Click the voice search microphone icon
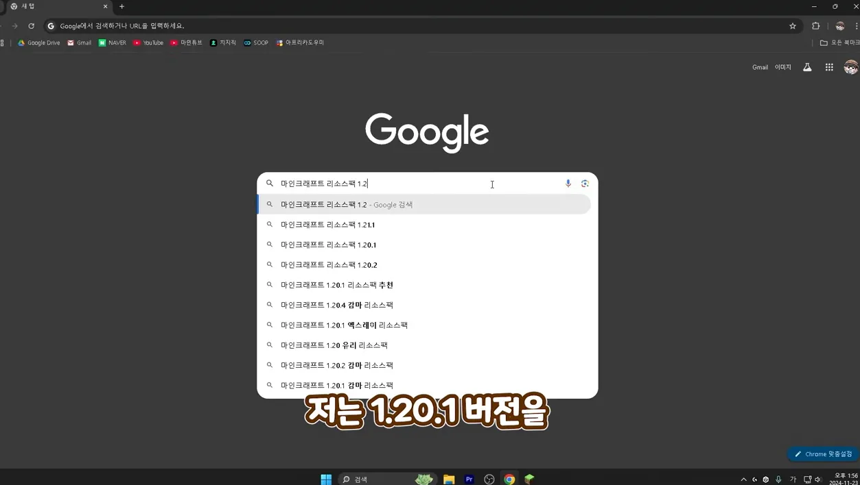The height and width of the screenshot is (485, 860). coord(568,184)
